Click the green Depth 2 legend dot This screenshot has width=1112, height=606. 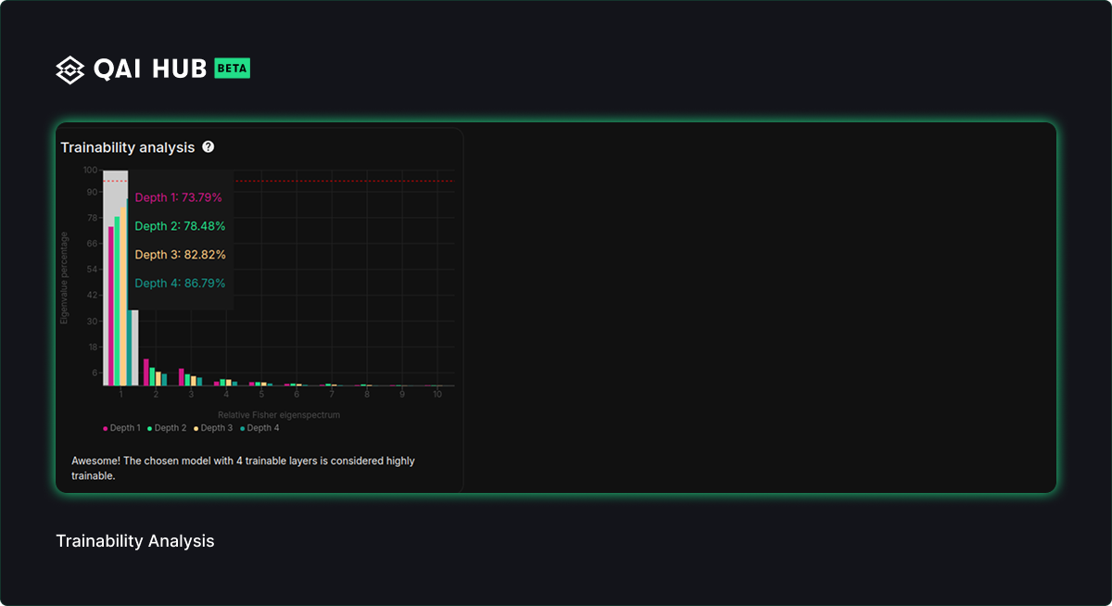pos(150,429)
